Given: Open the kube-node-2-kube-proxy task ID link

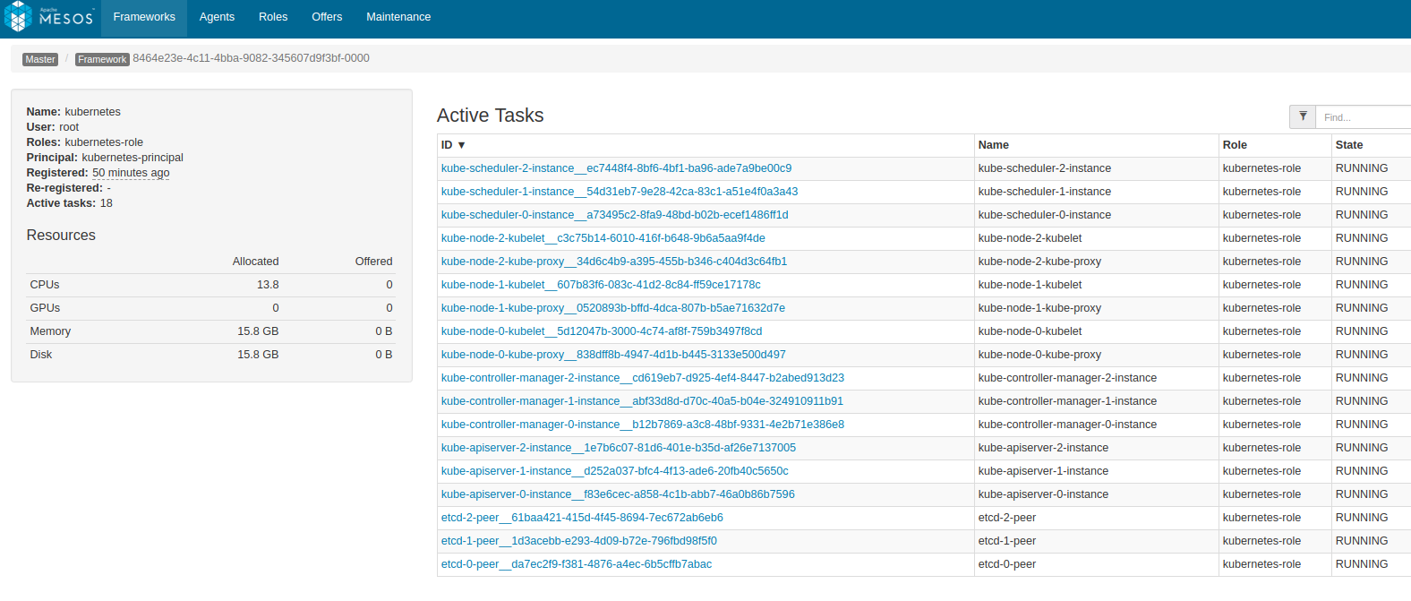Looking at the screenshot, I should click(614, 262).
